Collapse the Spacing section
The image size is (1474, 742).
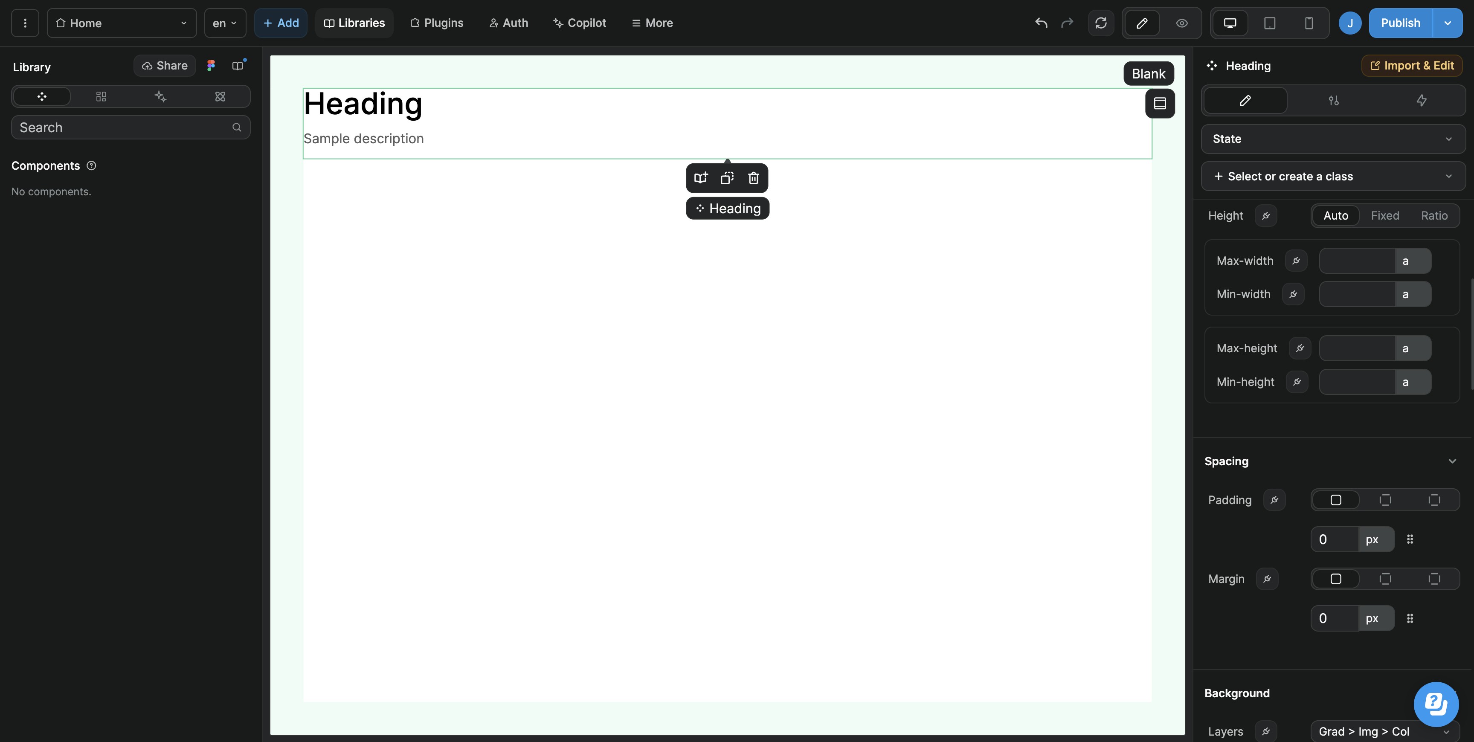point(1452,461)
